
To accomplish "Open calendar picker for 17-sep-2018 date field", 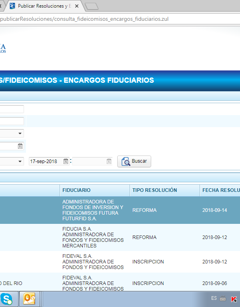I will (x=66, y=161).
